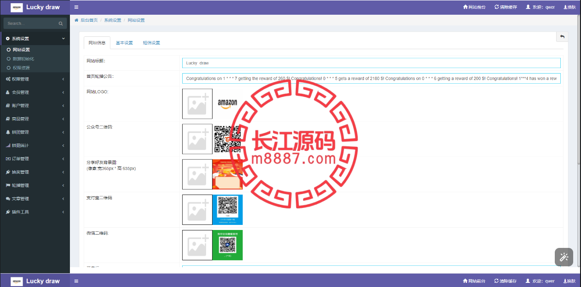Expand the 轮播管理 chevron

point(63,186)
